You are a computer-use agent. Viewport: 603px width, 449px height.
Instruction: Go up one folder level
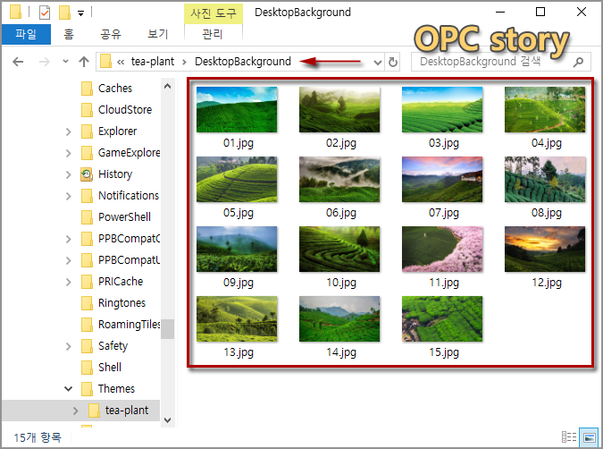point(83,62)
